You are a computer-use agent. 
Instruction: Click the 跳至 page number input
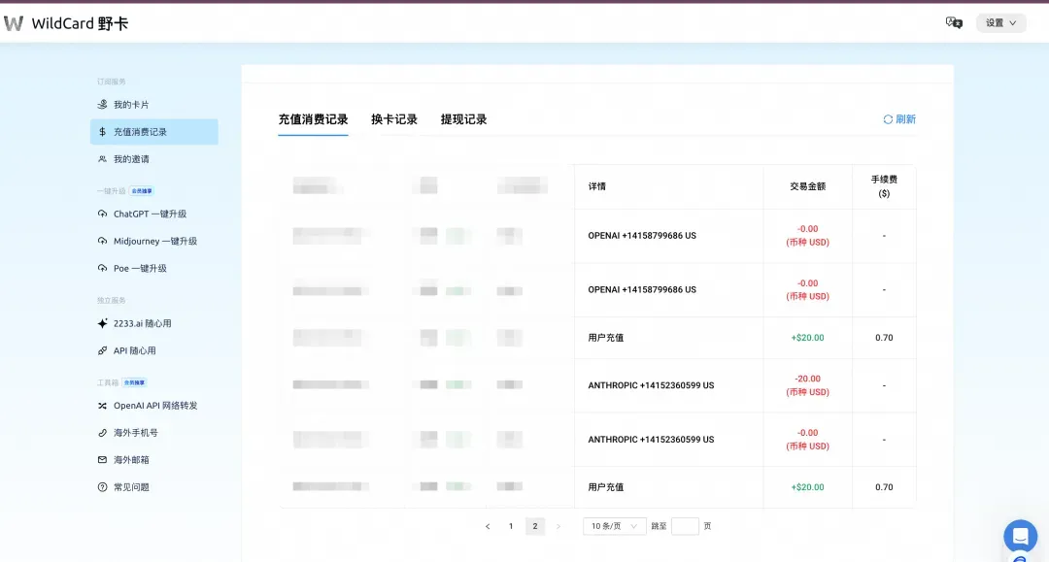(685, 527)
